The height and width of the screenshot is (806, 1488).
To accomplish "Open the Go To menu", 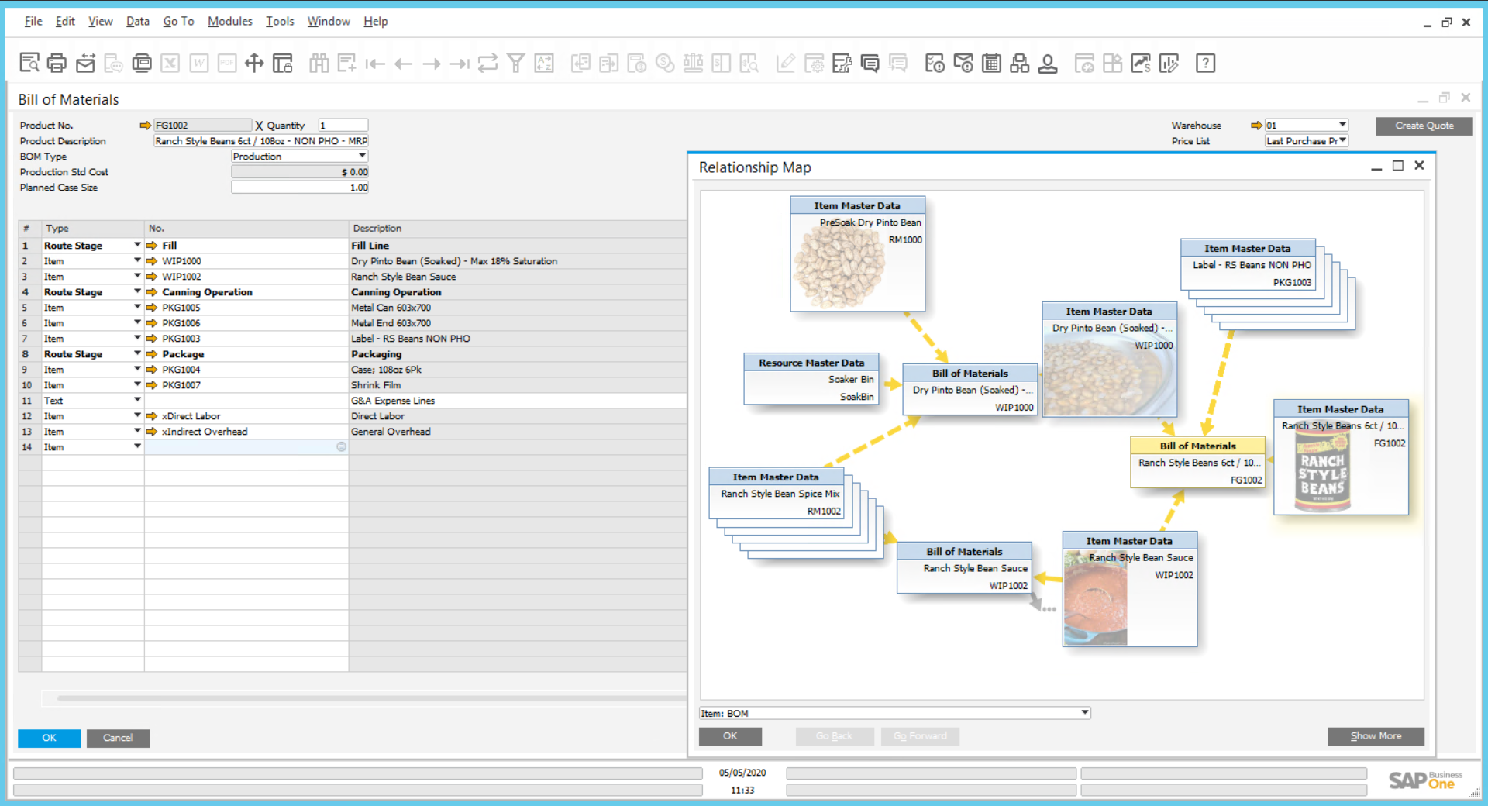I will click(x=177, y=21).
